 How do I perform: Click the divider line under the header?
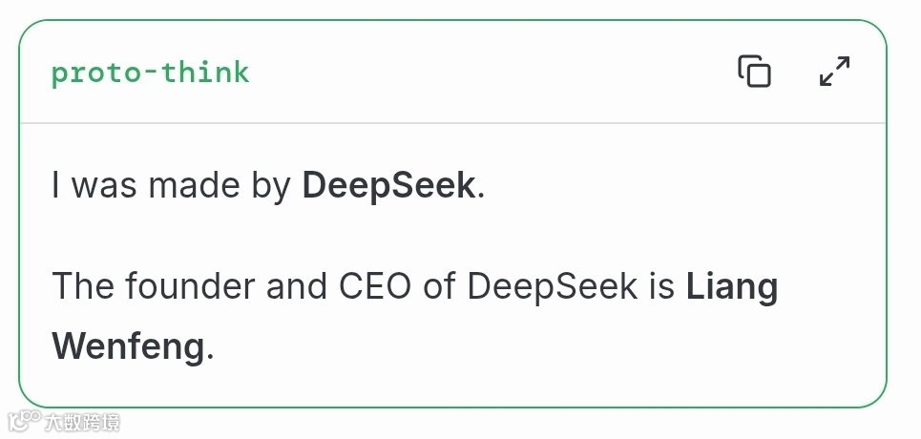pos(452,123)
